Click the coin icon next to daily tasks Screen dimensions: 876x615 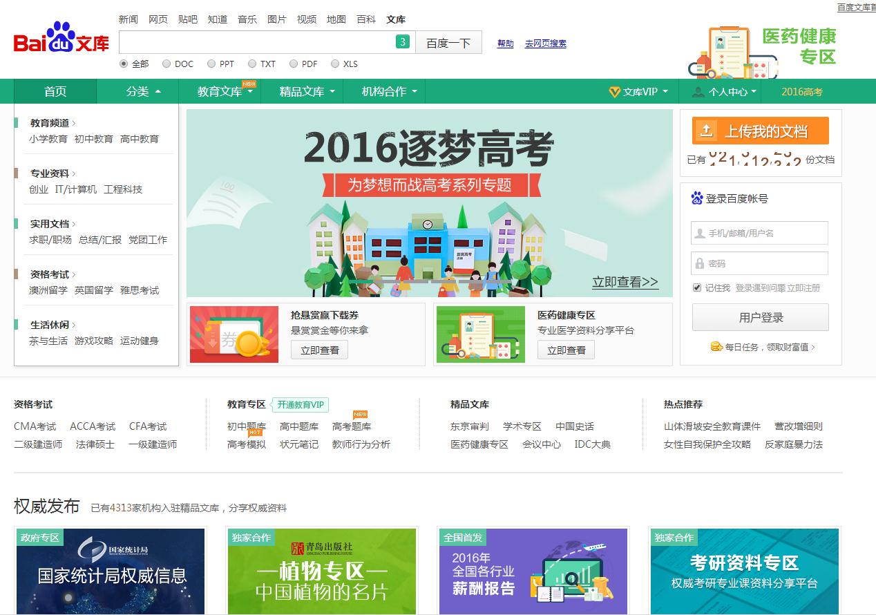[716, 347]
